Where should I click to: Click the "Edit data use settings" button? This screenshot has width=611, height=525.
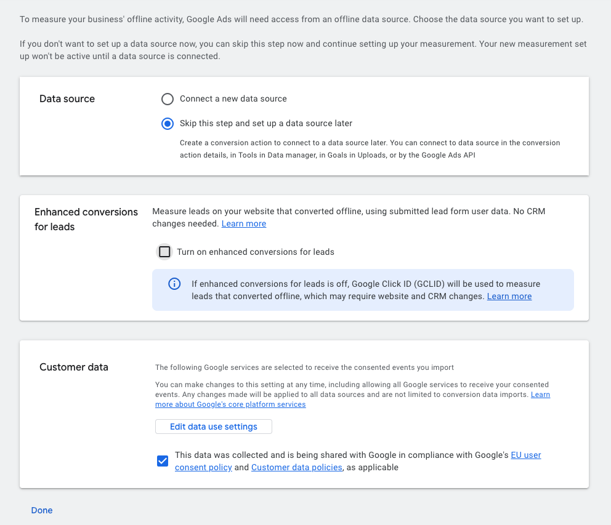click(213, 427)
